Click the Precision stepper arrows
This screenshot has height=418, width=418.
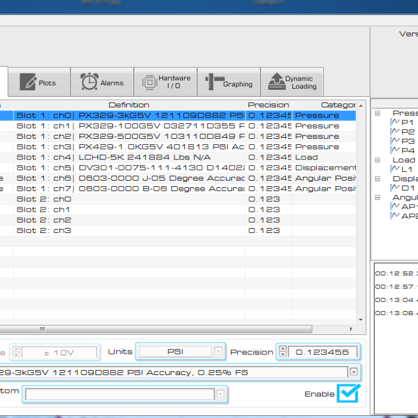click(x=282, y=352)
